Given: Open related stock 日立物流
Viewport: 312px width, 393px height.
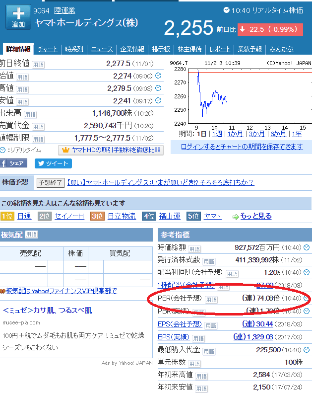Looking at the screenshot, I should coord(122,216).
